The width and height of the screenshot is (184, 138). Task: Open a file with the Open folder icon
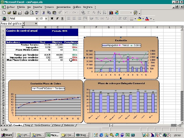coord(9,13)
